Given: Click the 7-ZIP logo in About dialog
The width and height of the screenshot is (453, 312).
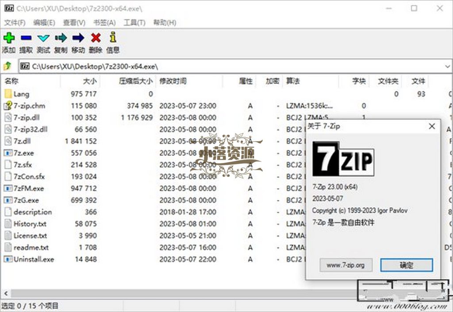Looking at the screenshot, I should pos(343,159).
